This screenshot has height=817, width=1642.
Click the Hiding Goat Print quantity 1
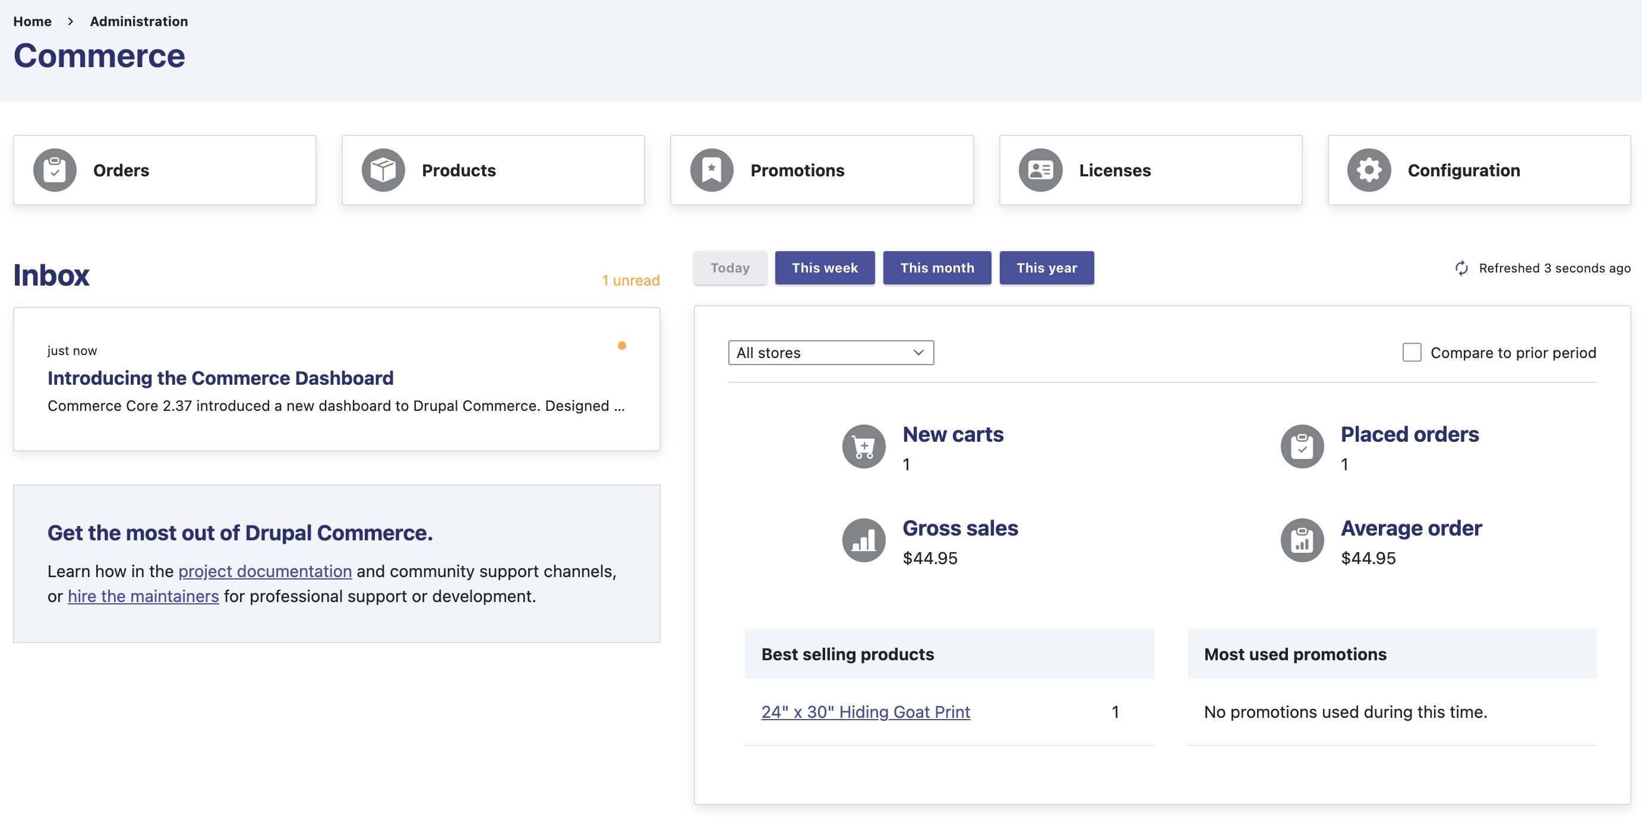coord(1116,712)
